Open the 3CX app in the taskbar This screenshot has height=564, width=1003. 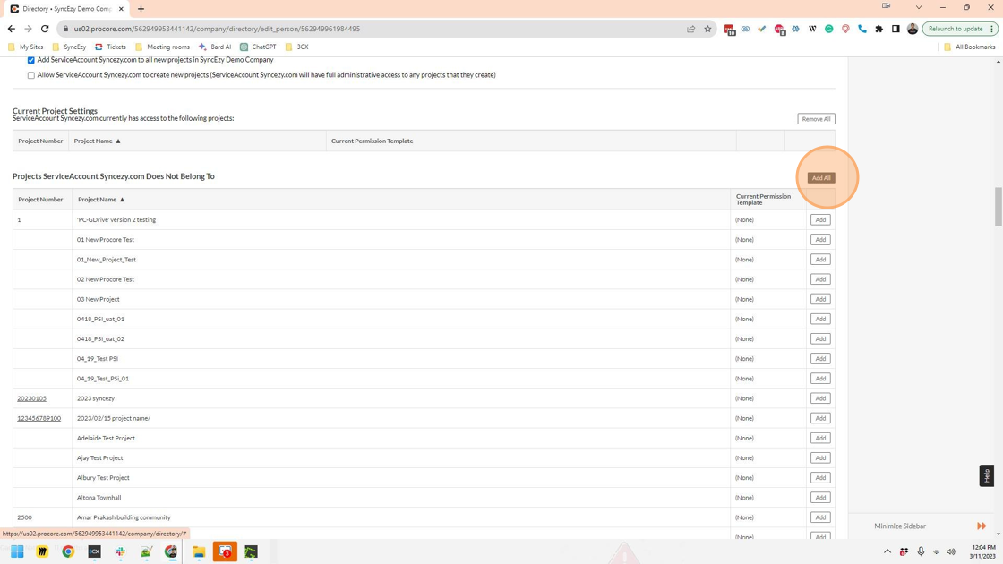tap(94, 551)
